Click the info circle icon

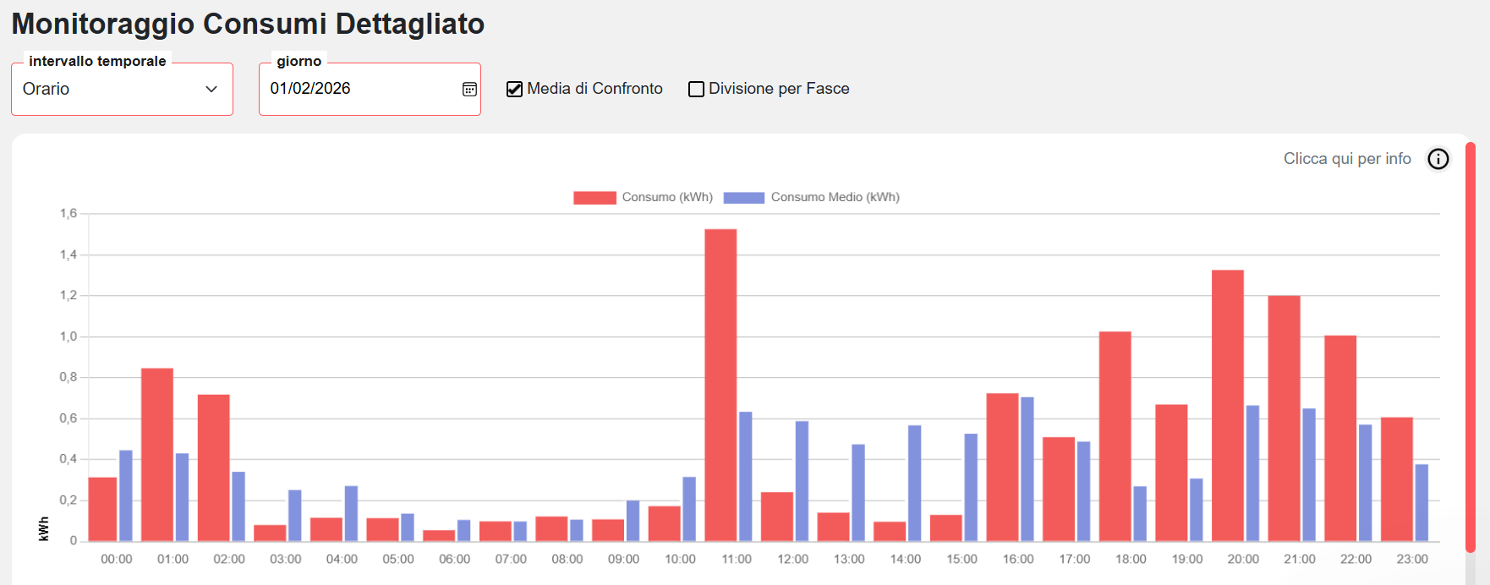coord(1438,159)
